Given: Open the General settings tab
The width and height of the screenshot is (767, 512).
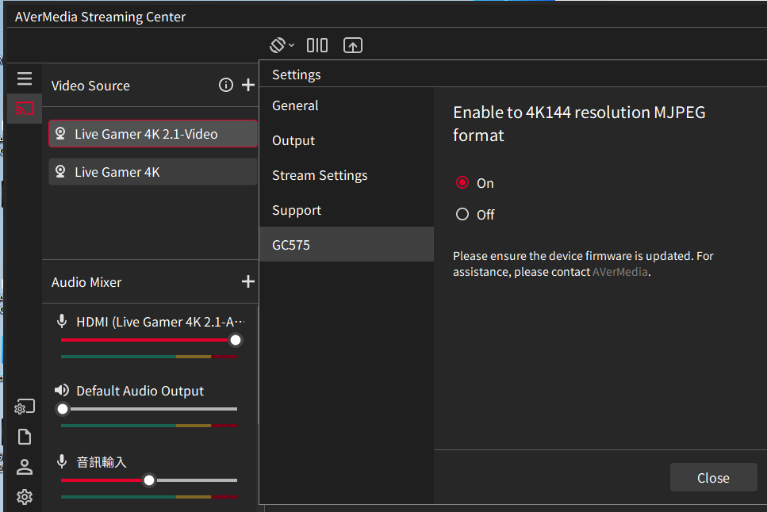Looking at the screenshot, I should coord(295,105).
